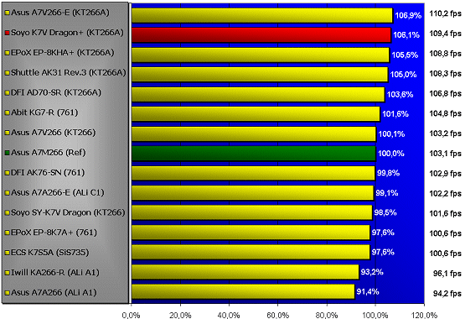Click the 102,2 fps value

tap(446, 194)
